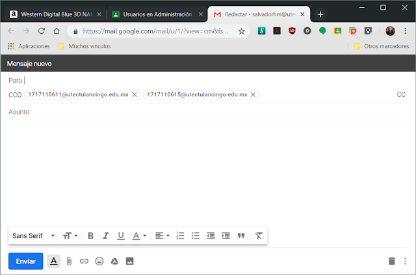Open a new browser tab
The image size is (416, 275).
(x=320, y=14)
